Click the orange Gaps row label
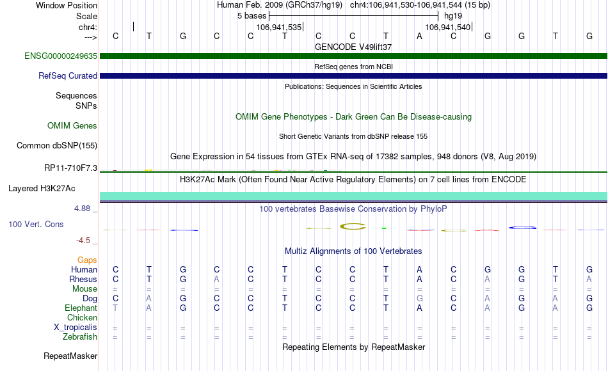 87,260
